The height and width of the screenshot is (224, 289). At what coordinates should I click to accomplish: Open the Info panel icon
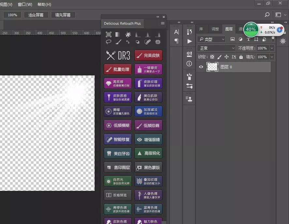pyautogui.click(x=190, y=64)
